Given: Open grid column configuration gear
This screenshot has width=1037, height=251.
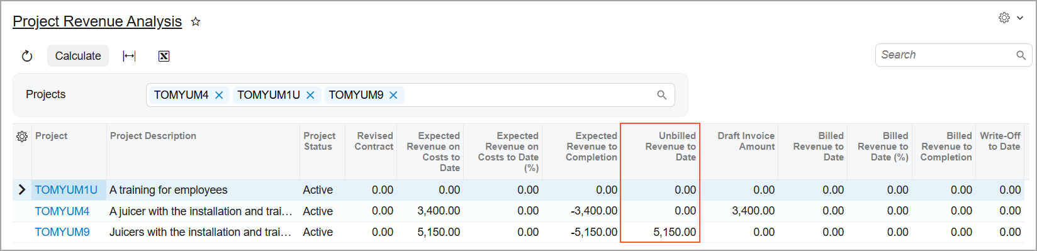Looking at the screenshot, I should click(x=22, y=137).
